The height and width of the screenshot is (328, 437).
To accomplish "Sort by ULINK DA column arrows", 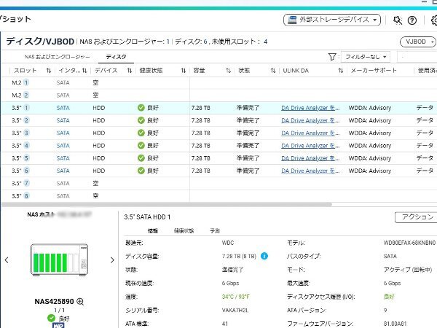I will point(341,71).
